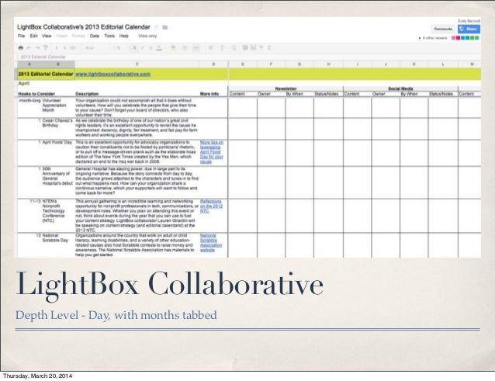Click the redo arrow icon

[x=37, y=47]
